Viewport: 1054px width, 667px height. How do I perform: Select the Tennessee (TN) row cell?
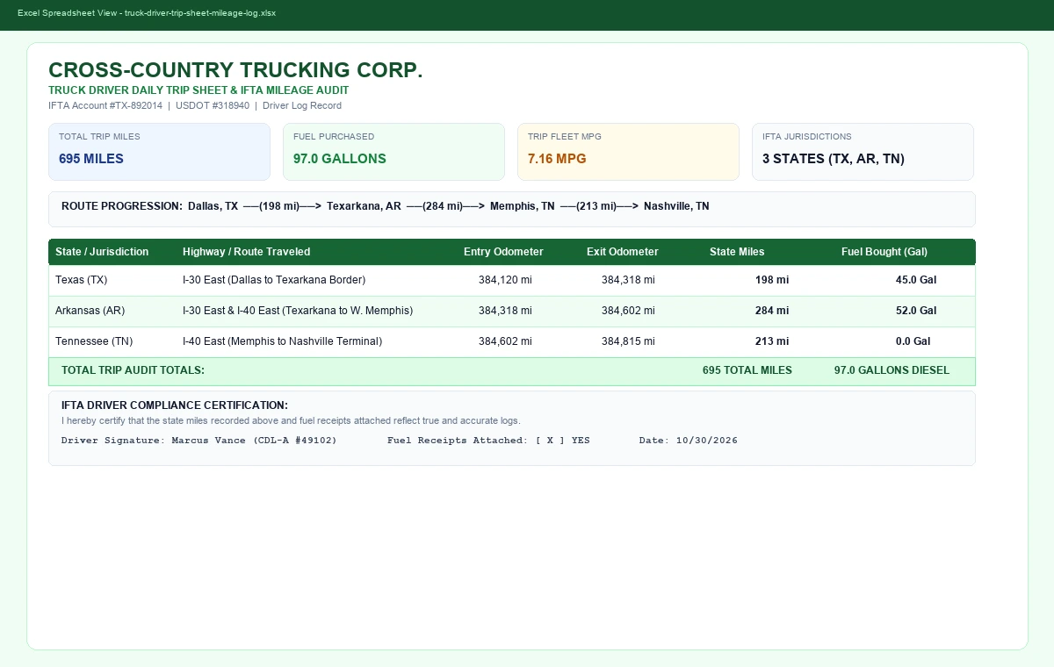[94, 341]
